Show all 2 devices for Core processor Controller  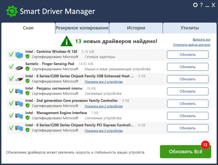tap(104, 106)
